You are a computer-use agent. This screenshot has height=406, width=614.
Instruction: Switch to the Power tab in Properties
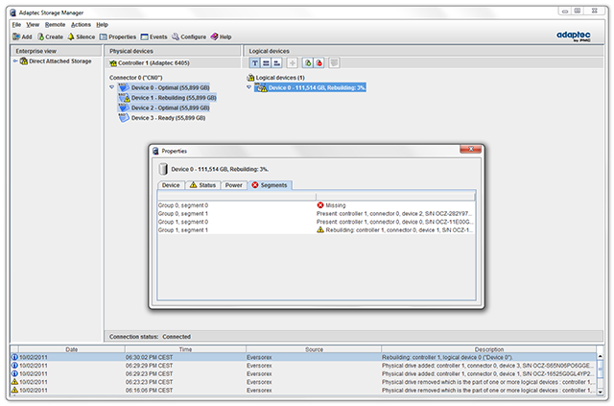234,185
